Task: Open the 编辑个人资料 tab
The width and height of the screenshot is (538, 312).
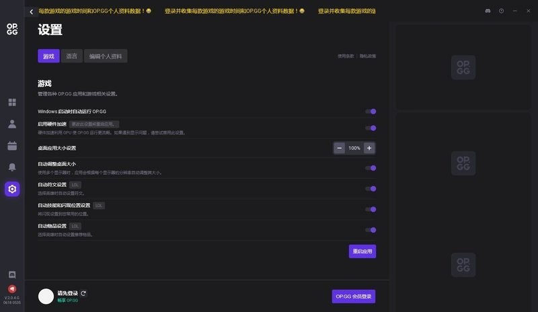Action: [x=106, y=56]
